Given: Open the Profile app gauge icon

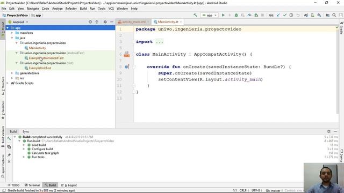Looking at the screenshot, I should click(249, 15).
